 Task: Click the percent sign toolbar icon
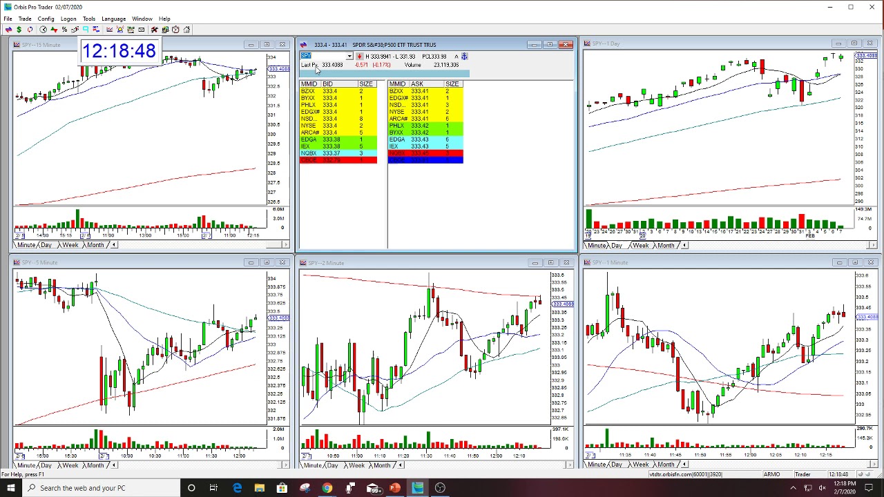64,30
